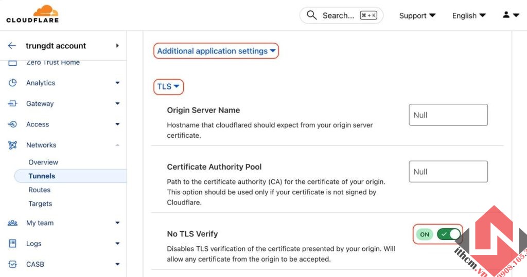This screenshot has width=527, height=277.
Task: Open Targets under Networks
Action: click(x=40, y=204)
